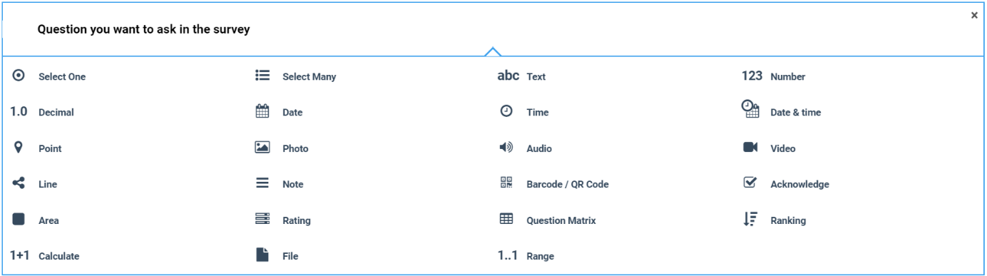The width and height of the screenshot is (987, 276).
Task: Select the Point location pin icon
Action: coord(19,148)
